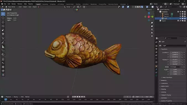Open the World properties tab

156,59
